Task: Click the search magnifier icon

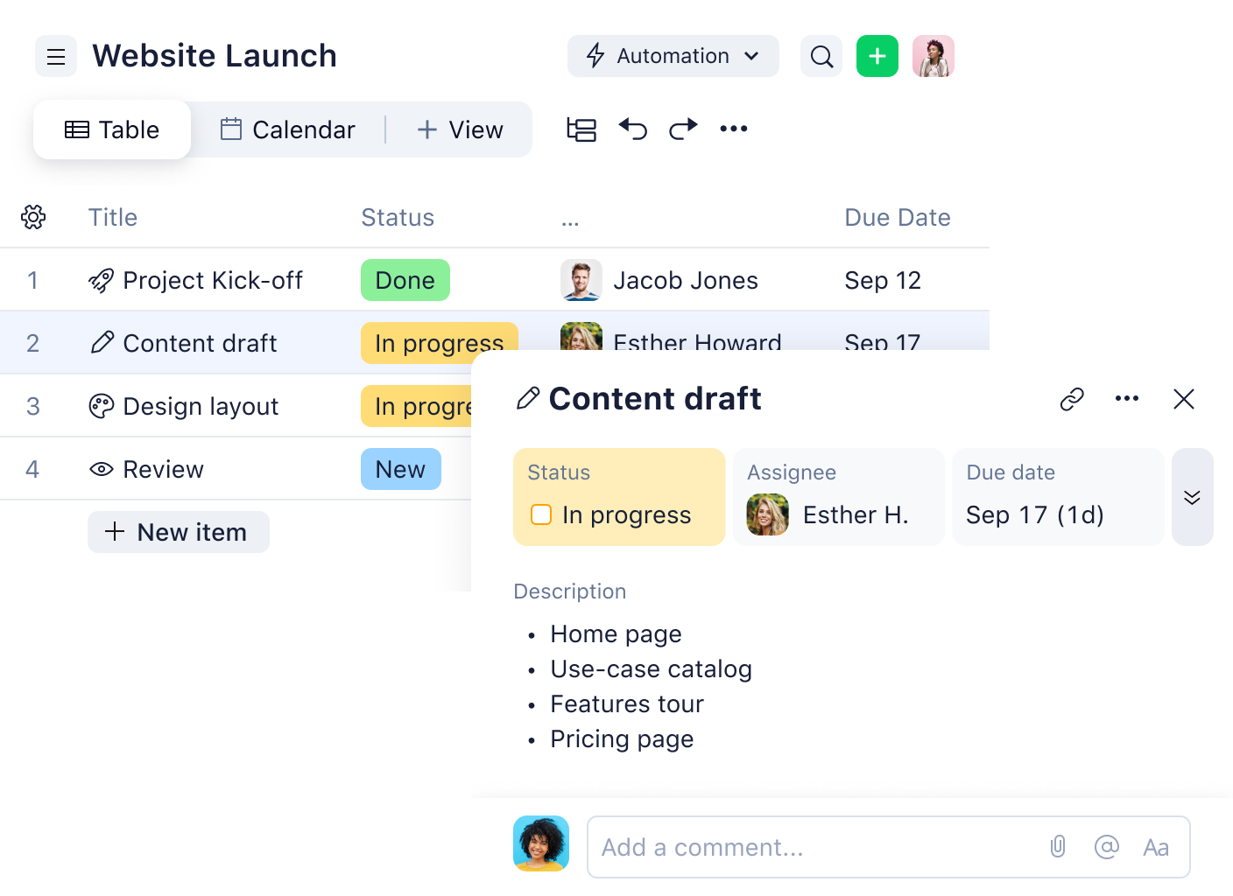Action: click(x=821, y=57)
